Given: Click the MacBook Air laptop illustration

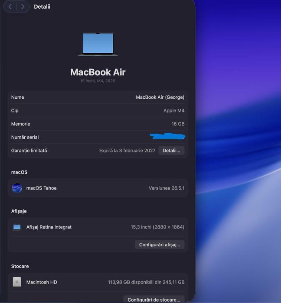Looking at the screenshot, I should point(98,44).
